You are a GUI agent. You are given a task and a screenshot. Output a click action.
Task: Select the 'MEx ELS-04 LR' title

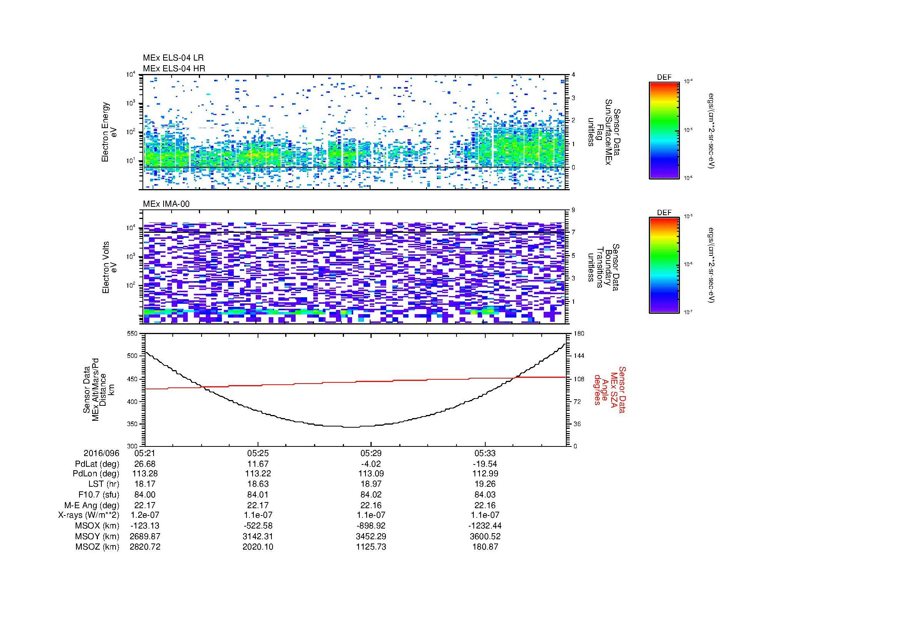point(173,58)
